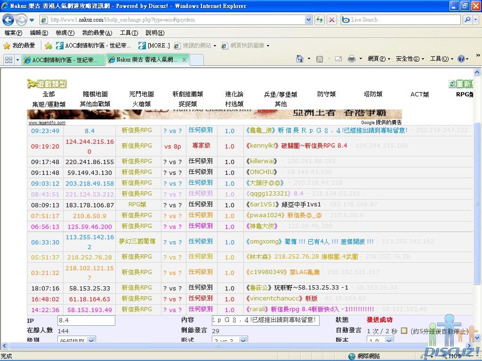
Task: Open the 版本 1.0 dropdown
Action: [380, 339]
